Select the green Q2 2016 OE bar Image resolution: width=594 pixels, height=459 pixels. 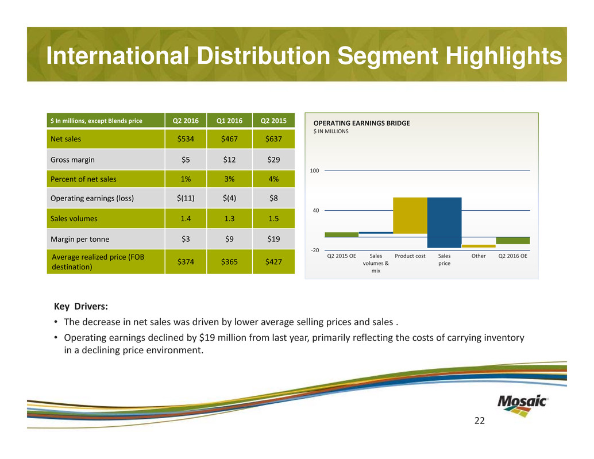pyautogui.click(x=512, y=240)
